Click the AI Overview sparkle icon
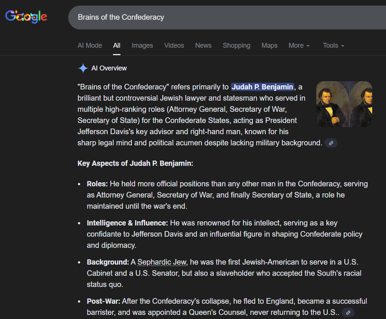This screenshot has height=319, width=386. [x=83, y=68]
